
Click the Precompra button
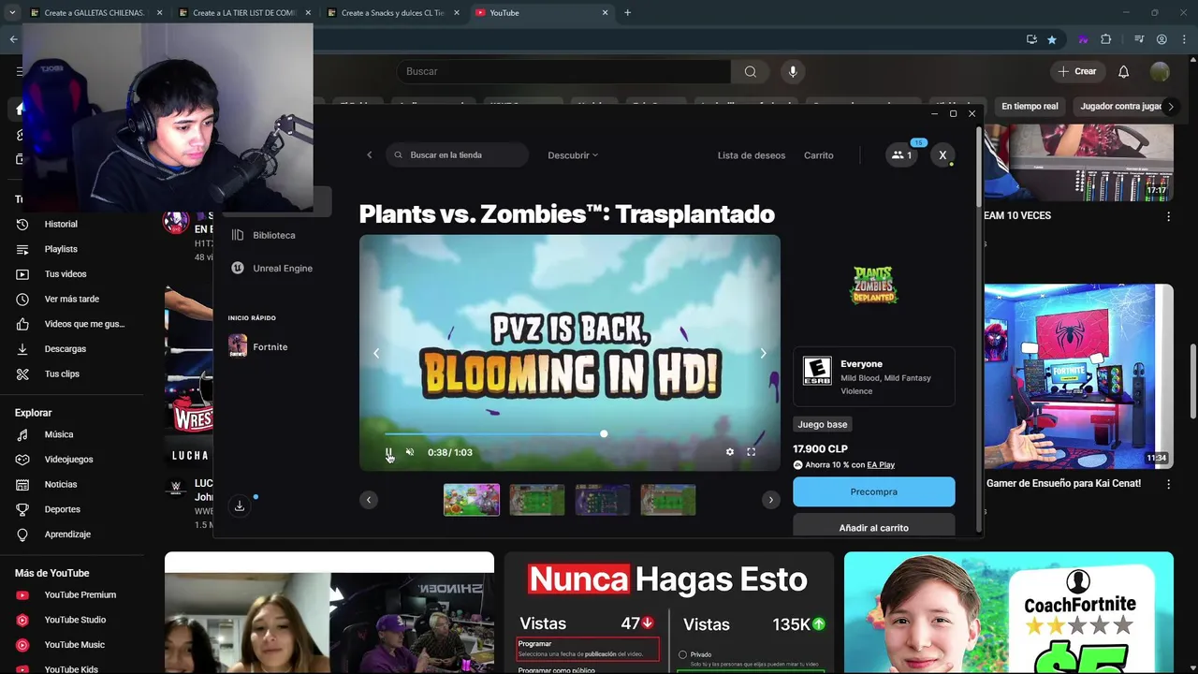874,491
